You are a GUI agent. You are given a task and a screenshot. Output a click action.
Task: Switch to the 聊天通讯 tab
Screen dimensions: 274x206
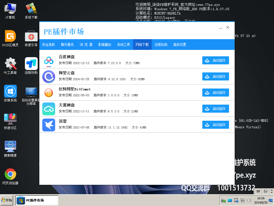point(67,45)
